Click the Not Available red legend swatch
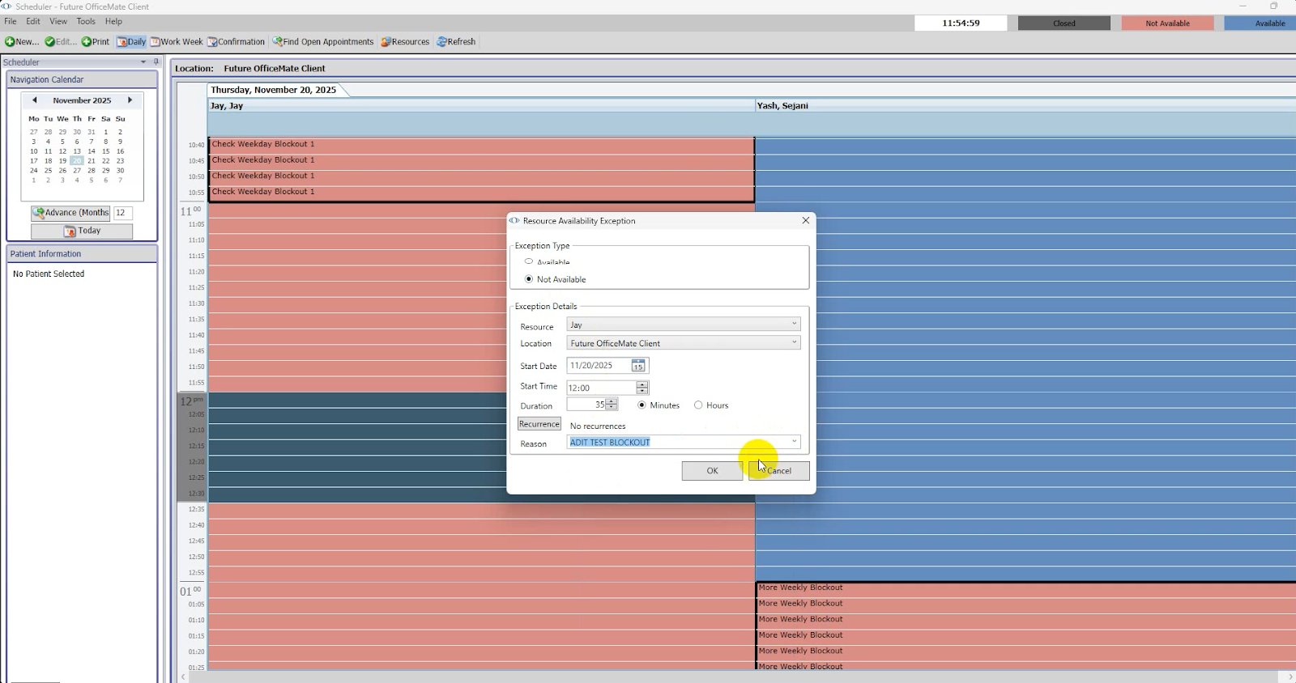1296x683 pixels. click(1167, 23)
